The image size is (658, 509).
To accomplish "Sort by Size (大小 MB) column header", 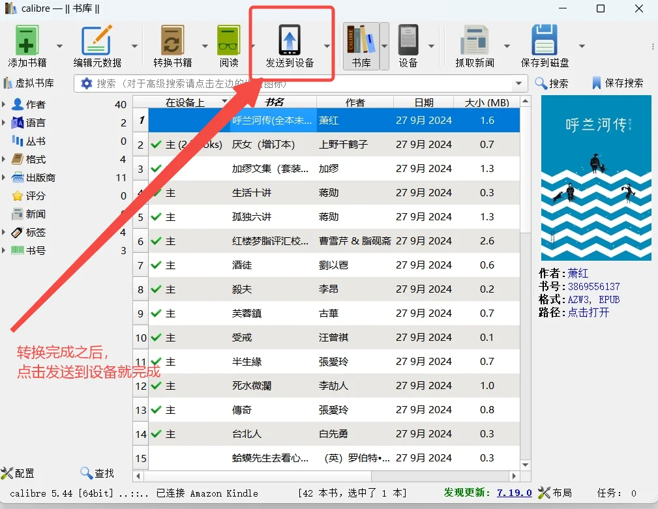I will (486, 102).
